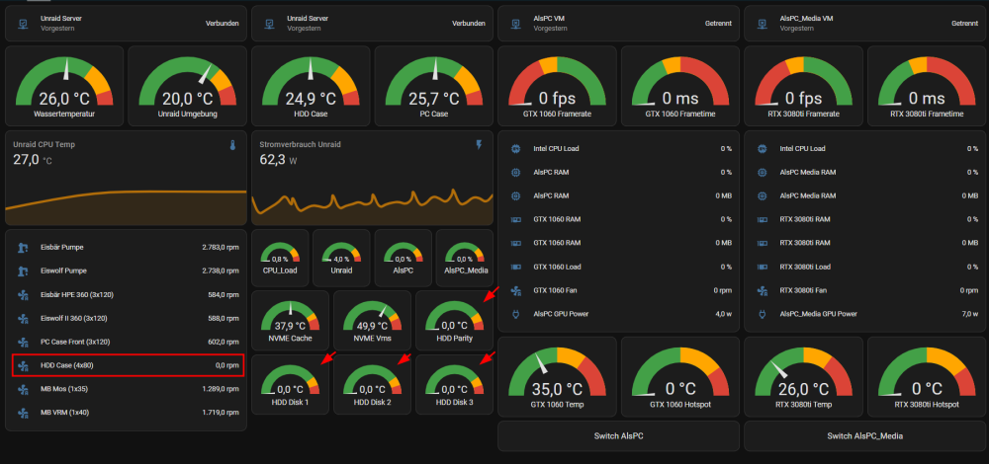Click card icon beside GTX 1060 RAM 0 MB
This screenshot has height=464, width=989.
[516, 243]
